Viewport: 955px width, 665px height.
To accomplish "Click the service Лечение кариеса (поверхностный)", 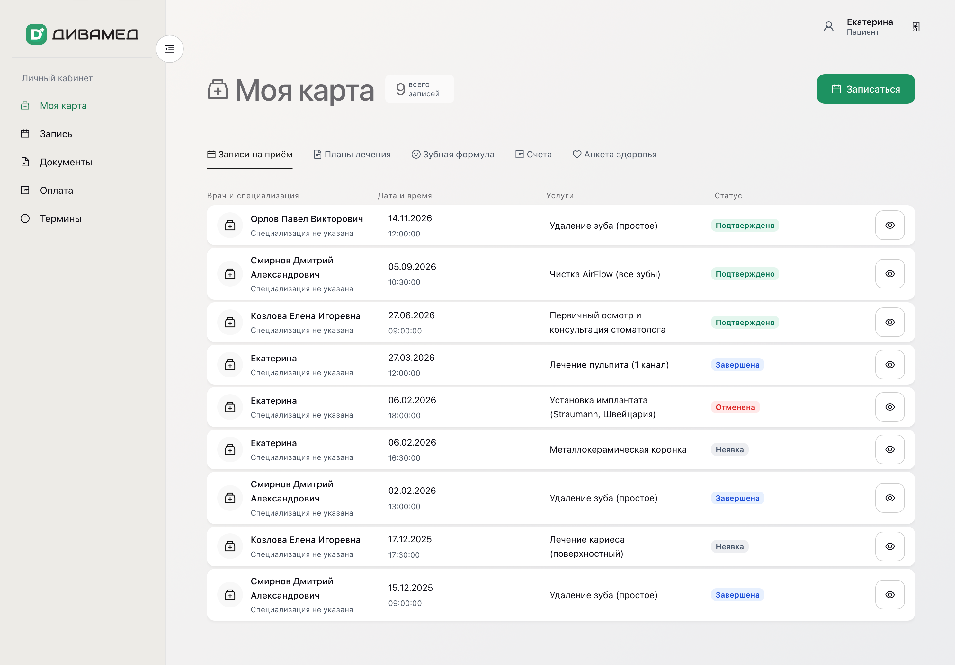I will point(587,546).
